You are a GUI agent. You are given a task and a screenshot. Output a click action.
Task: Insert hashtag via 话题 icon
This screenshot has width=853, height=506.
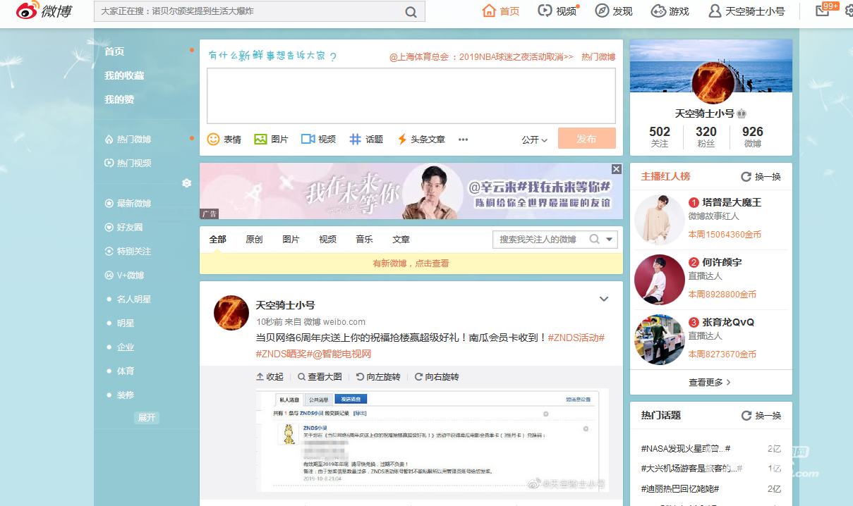click(366, 140)
